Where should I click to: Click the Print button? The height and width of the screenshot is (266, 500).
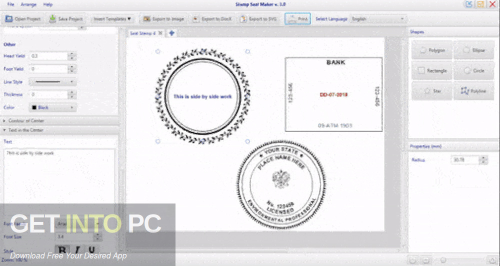point(297,19)
